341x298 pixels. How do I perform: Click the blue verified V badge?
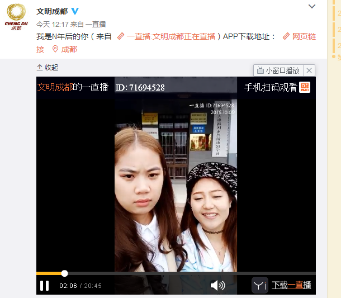coord(75,11)
